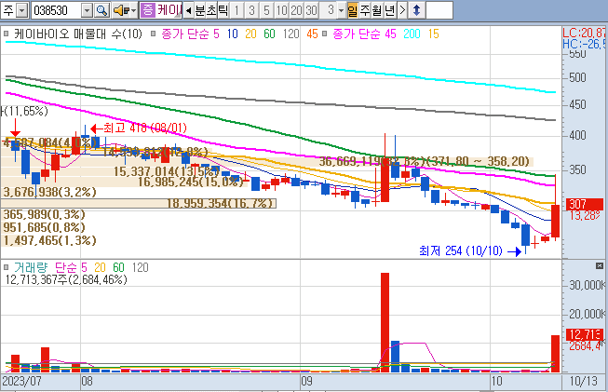Select the 년 yearly chart tab

390,10
